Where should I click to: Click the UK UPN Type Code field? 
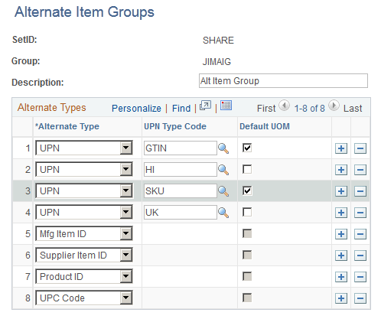click(x=181, y=213)
